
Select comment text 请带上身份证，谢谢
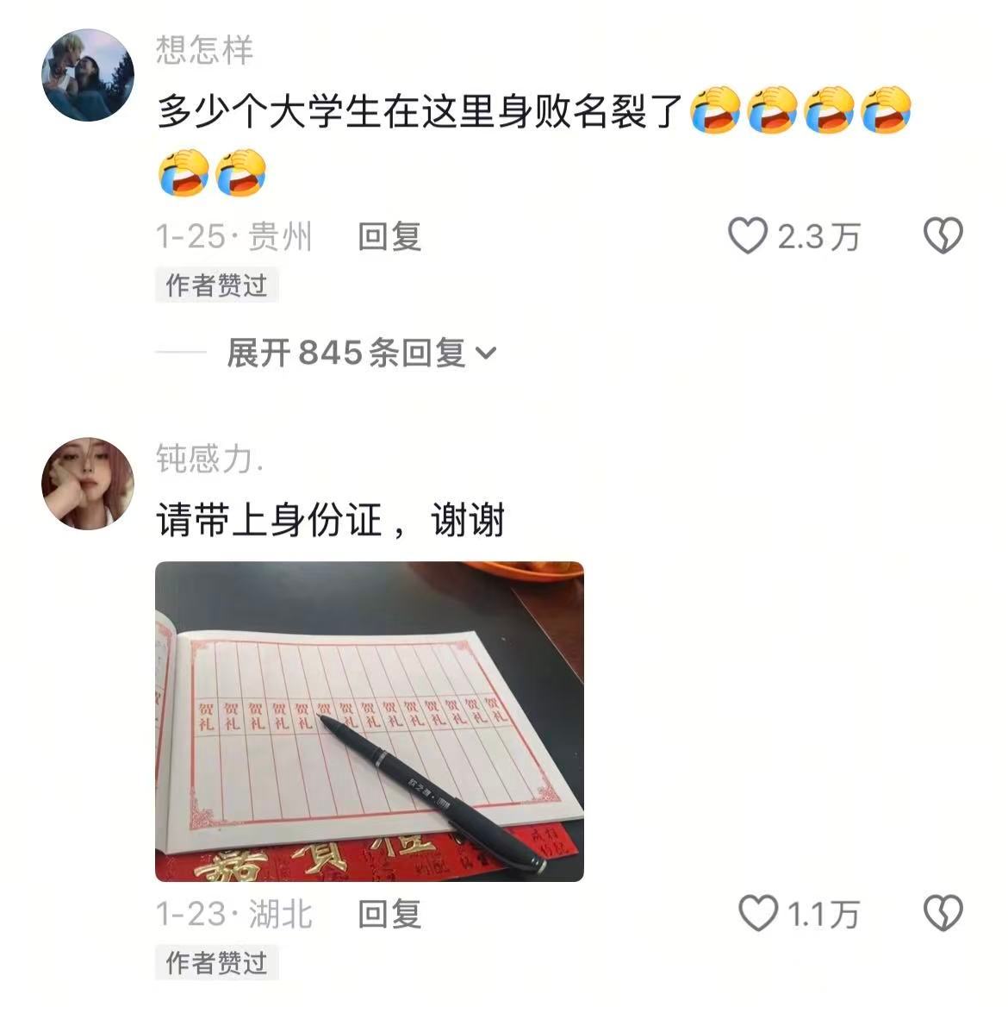[x=330, y=520]
